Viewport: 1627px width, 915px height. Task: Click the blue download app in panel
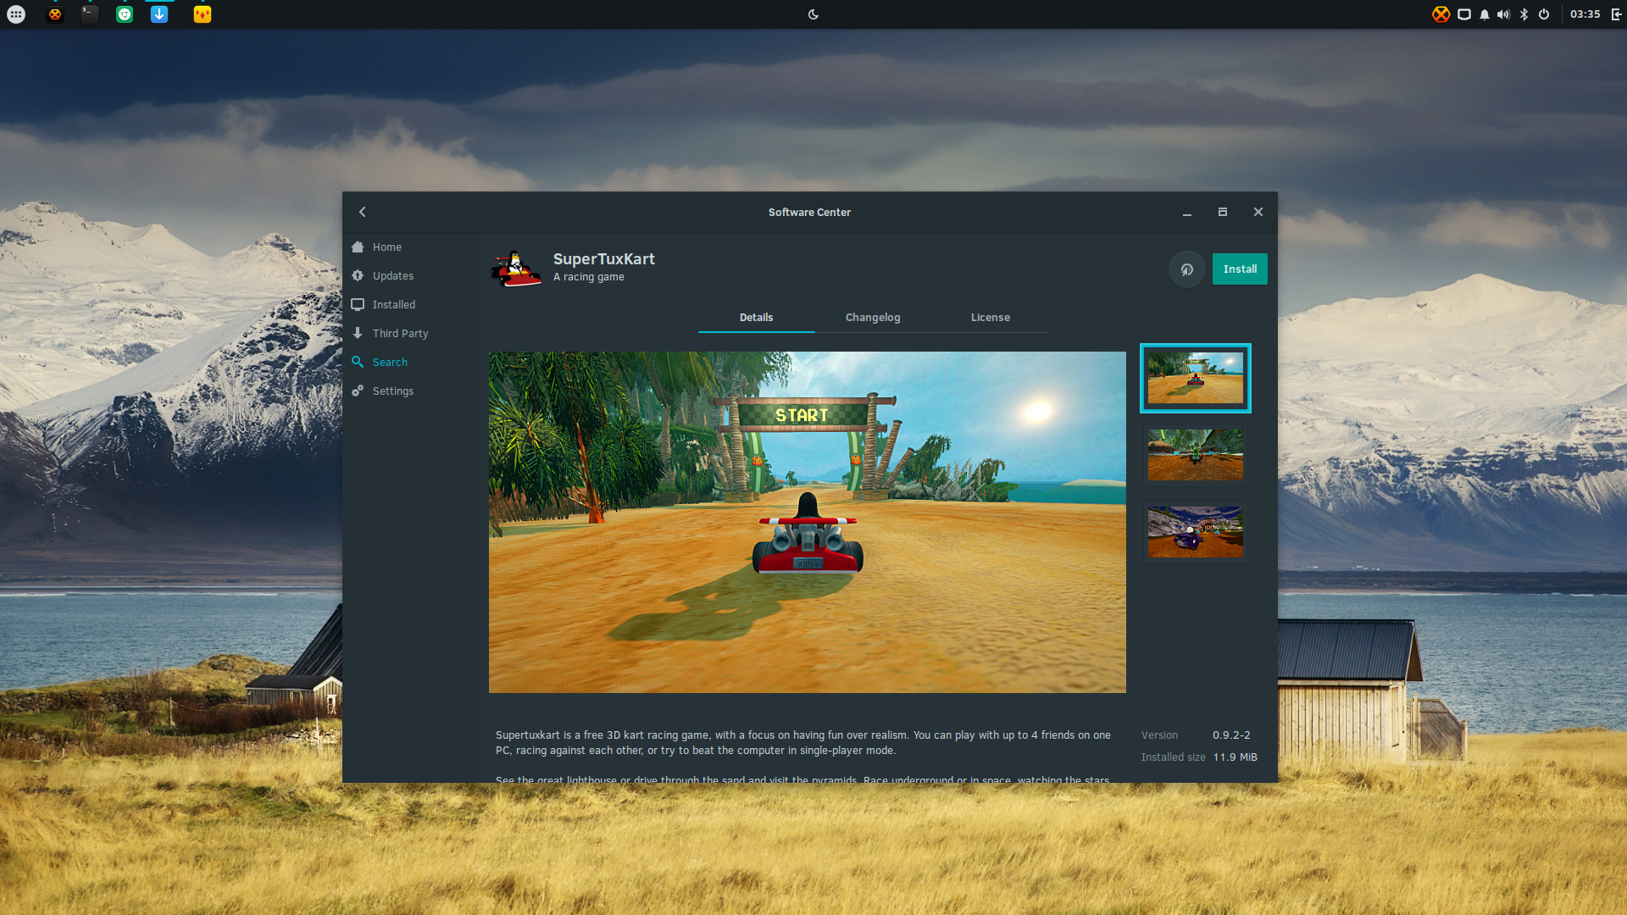(x=159, y=14)
